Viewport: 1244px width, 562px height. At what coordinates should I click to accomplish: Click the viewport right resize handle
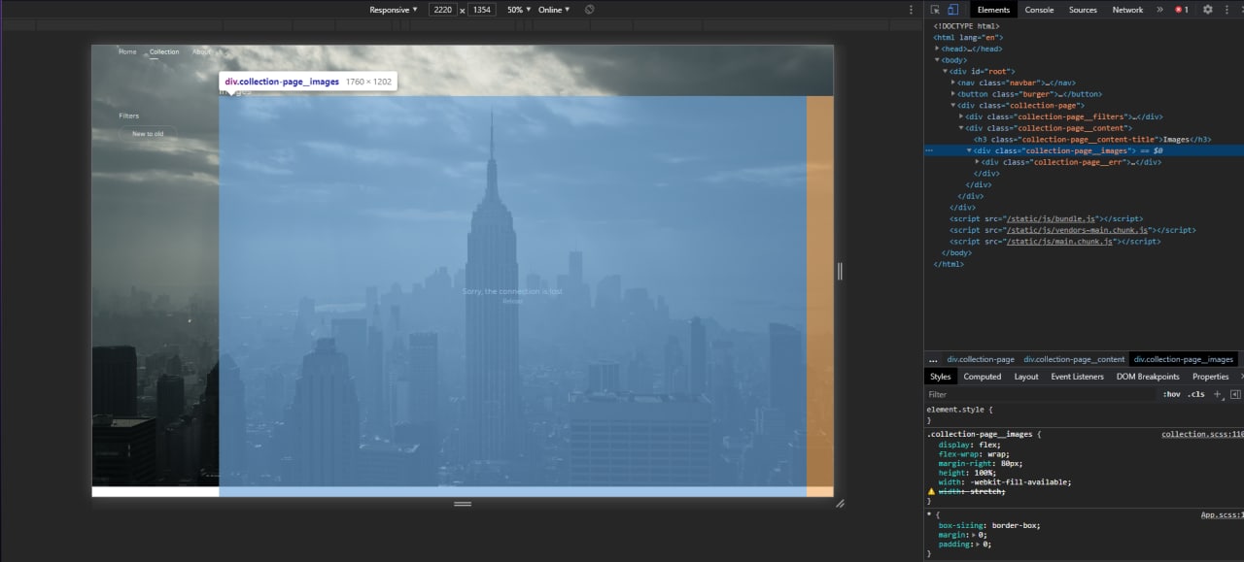point(840,272)
